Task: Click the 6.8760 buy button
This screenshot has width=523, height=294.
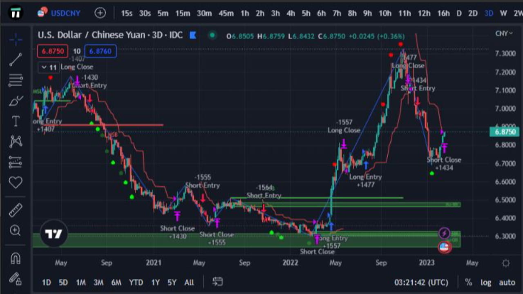Action: coord(100,51)
